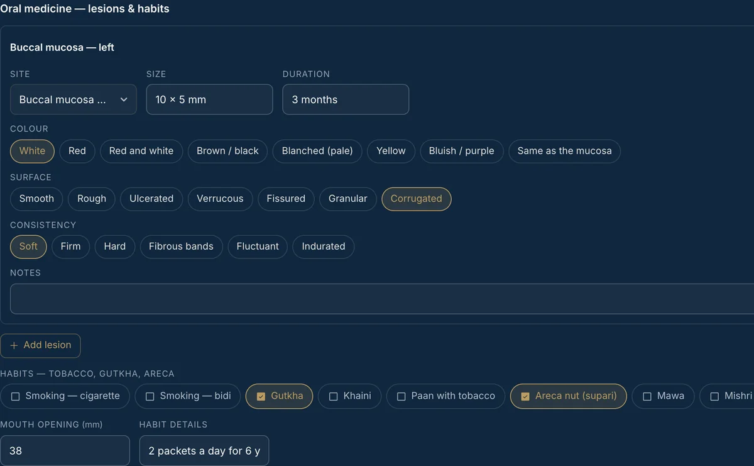Select the Red colour chip
The height and width of the screenshot is (466, 754).
[x=77, y=151]
